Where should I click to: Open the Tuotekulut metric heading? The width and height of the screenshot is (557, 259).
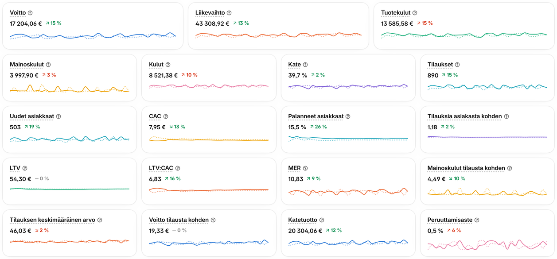396,13
